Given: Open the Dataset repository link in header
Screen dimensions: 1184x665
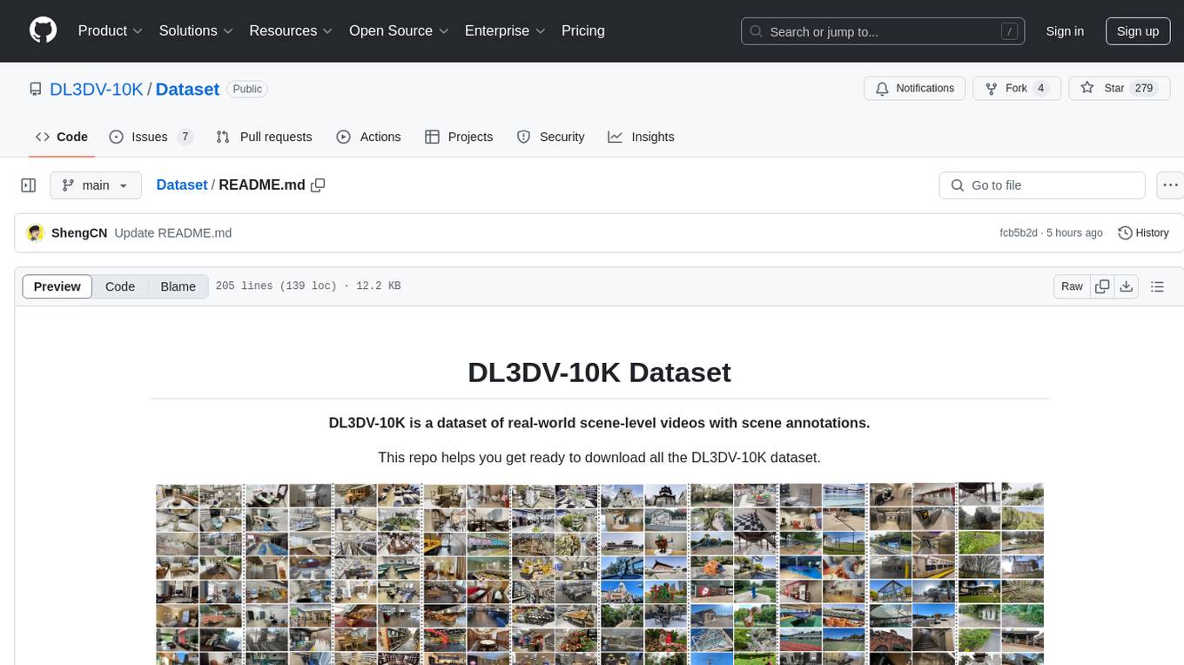Looking at the screenshot, I should 187,89.
